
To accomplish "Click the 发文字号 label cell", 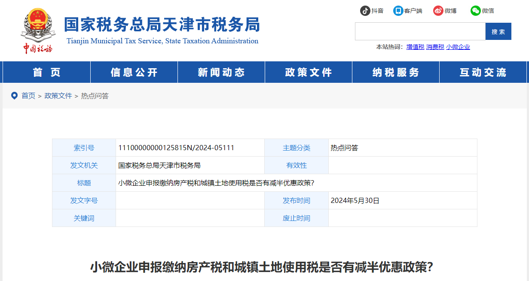I will coord(84,200).
